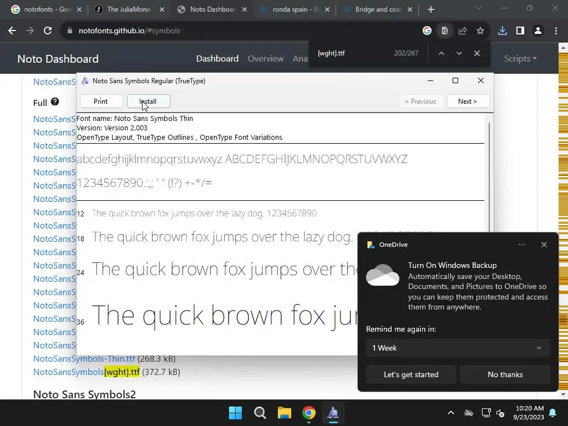Click No thanks button
Screen dimensions: 568x426
(505, 374)
